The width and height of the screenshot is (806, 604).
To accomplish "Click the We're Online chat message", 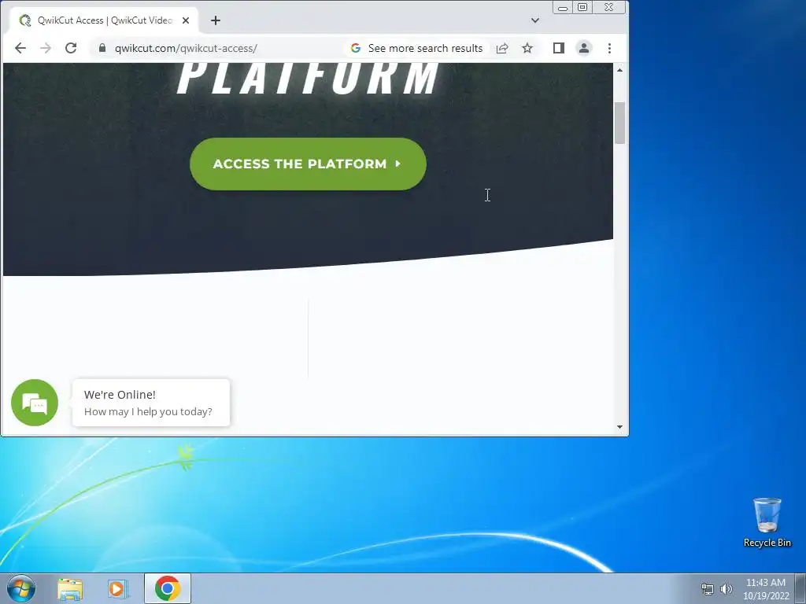I will 151,403.
